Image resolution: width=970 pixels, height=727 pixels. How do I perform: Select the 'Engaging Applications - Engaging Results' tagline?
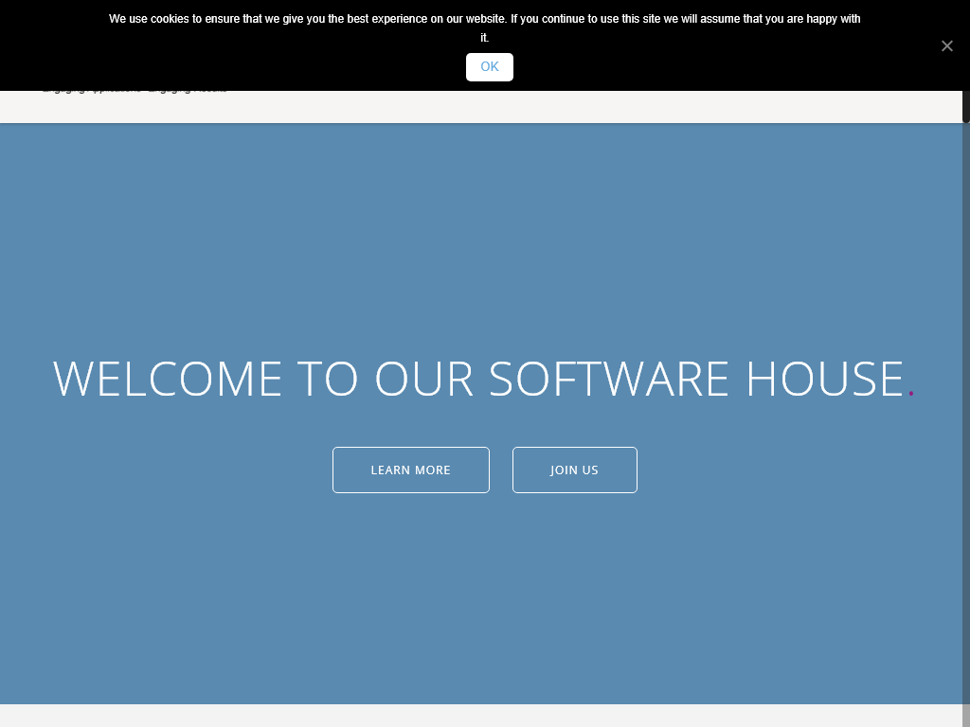pos(135,88)
